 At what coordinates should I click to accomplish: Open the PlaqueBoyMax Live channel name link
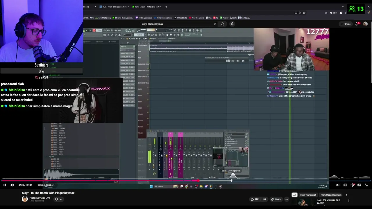coord(40,198)
